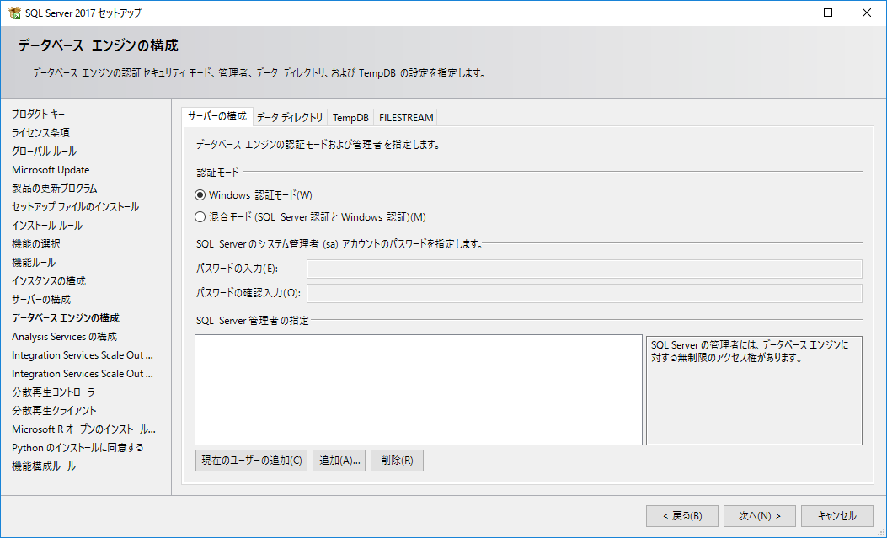The image size is (887, 538).
Task: Click the SQL Server setup title bar icon
Action: click(x=13, y=13)
